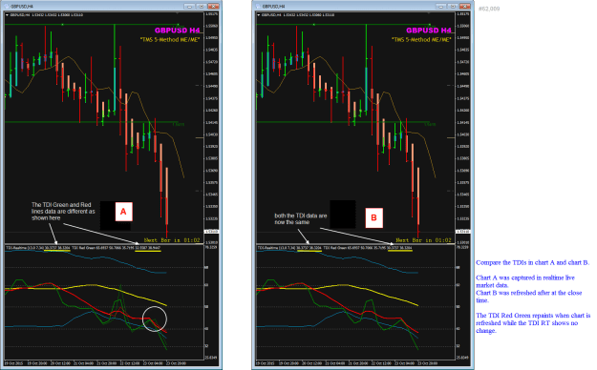Click the app icon in chart B title bar

click(258, 6)
